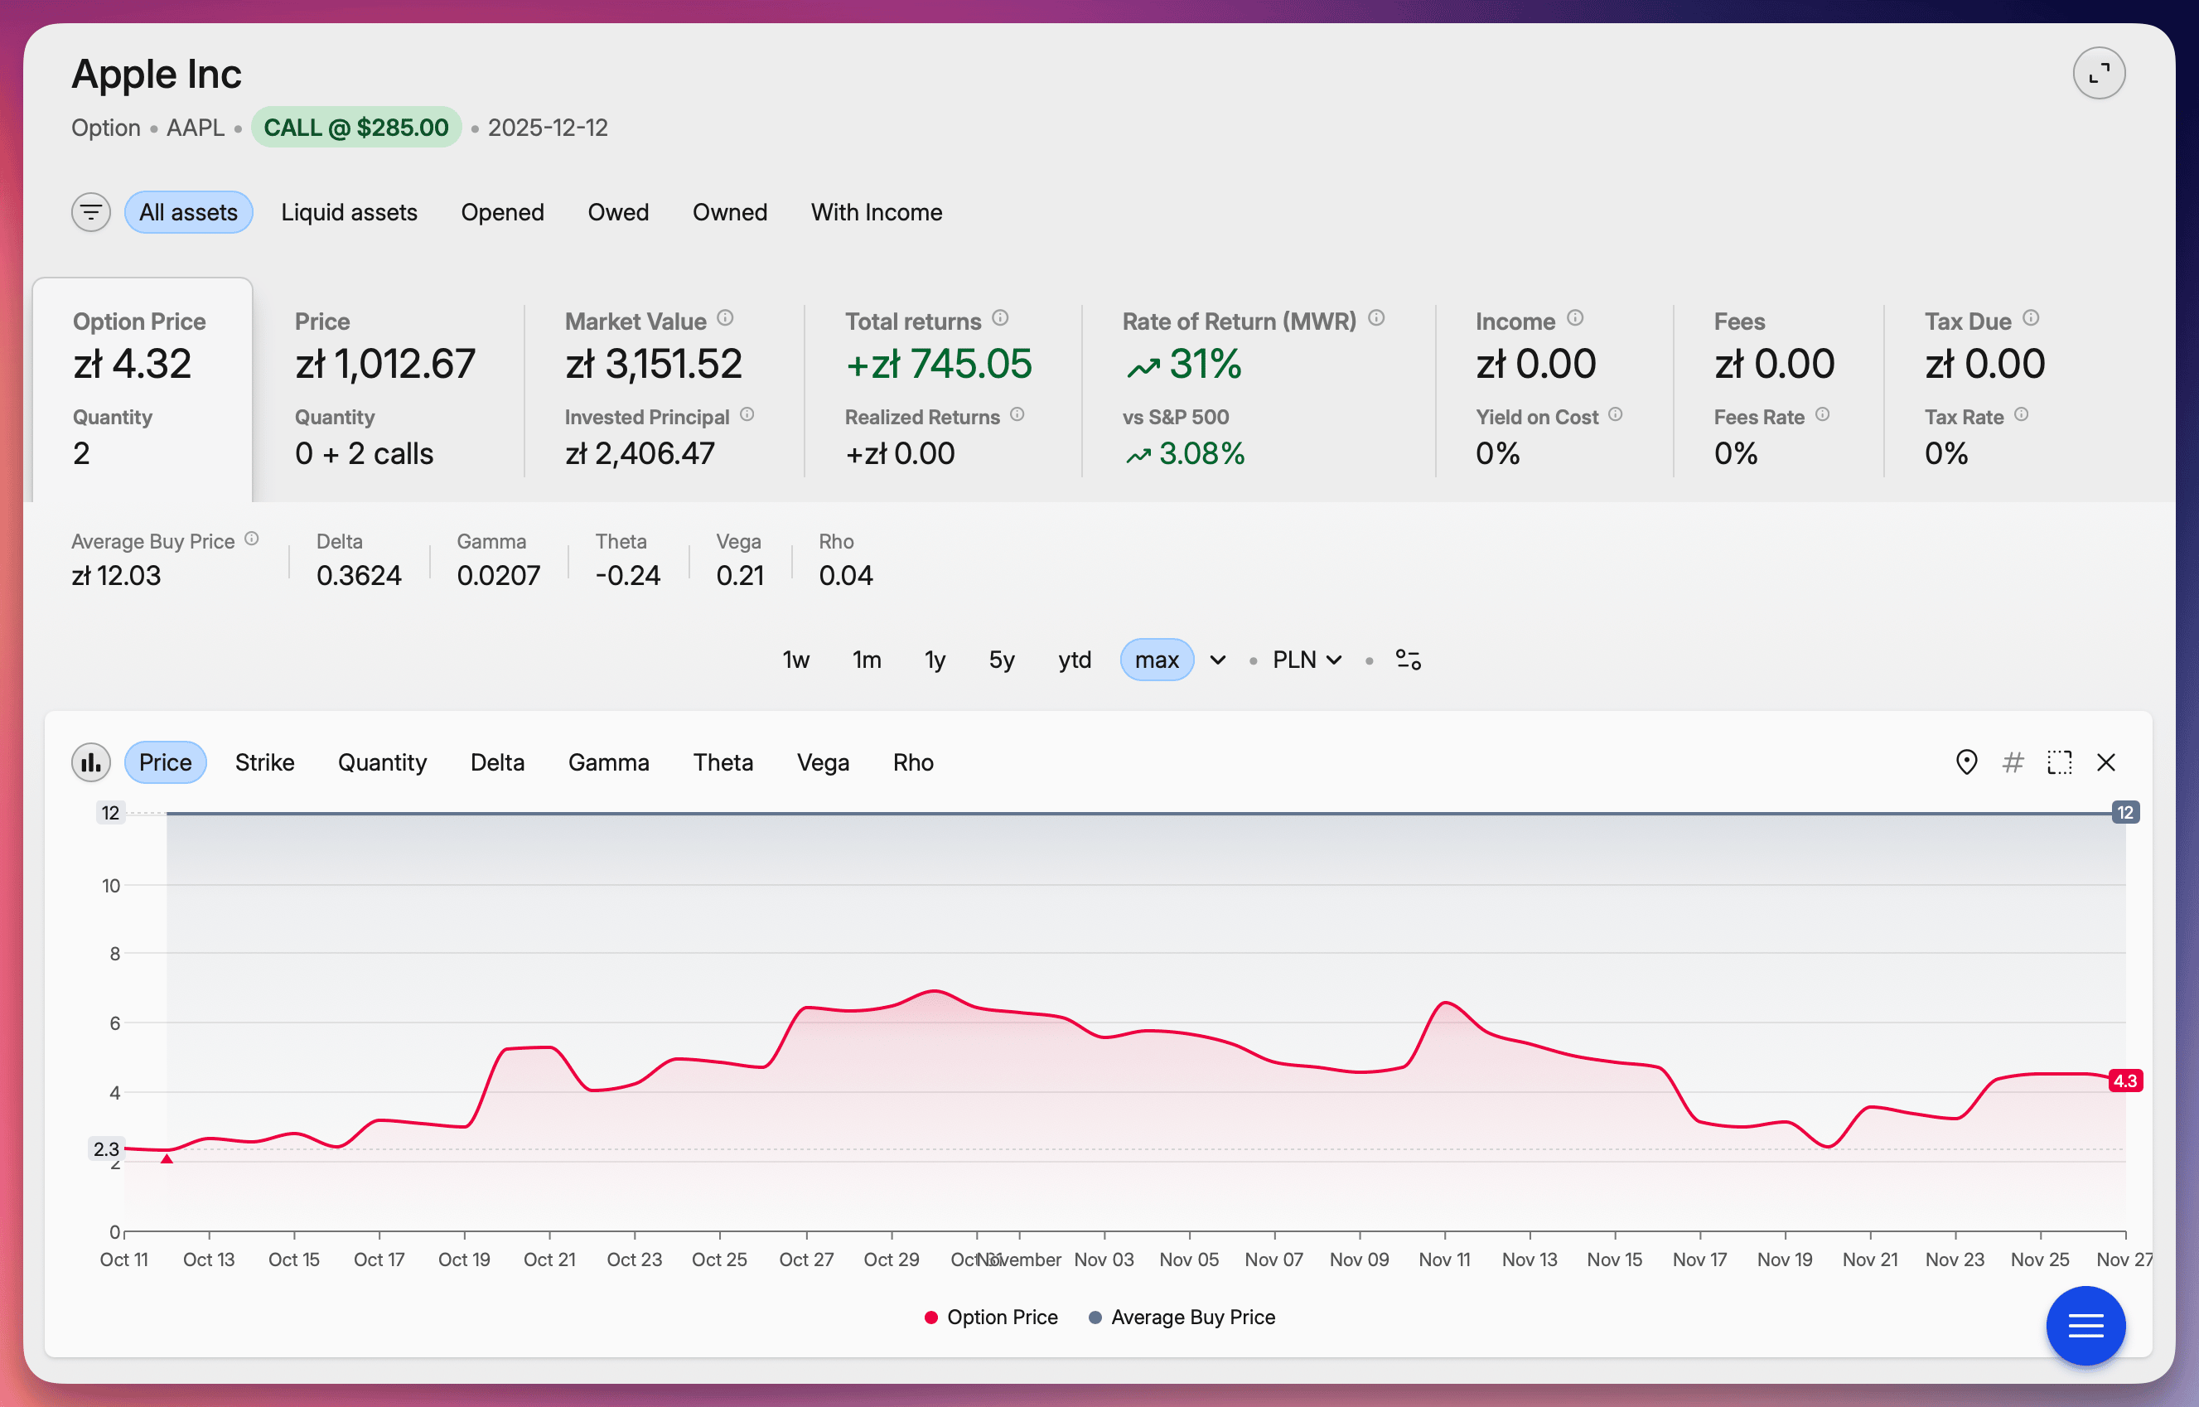Click the 4.3 price marker on chart axis

(x=2124, y=1080)
